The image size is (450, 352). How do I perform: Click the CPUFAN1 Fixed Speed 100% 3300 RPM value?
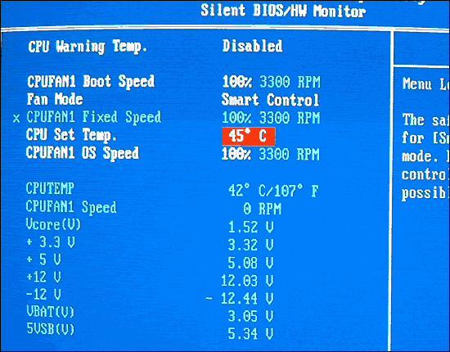271,118
